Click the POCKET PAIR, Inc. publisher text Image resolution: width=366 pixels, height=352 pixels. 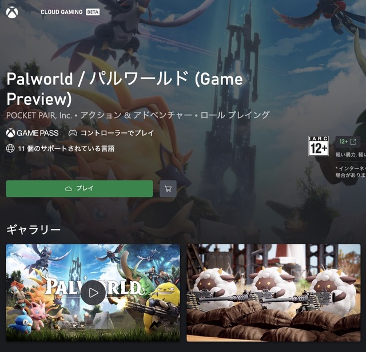coord(39,115)
